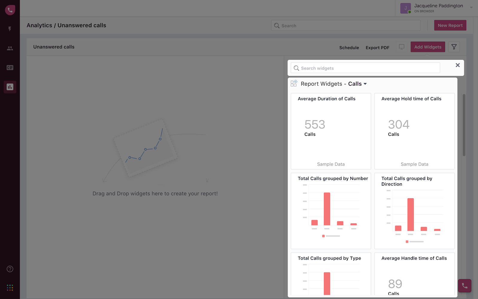Click Sample Data under Average Hold time widget
Viewport: 478px width, 299px height.
[x=415, y=164]
